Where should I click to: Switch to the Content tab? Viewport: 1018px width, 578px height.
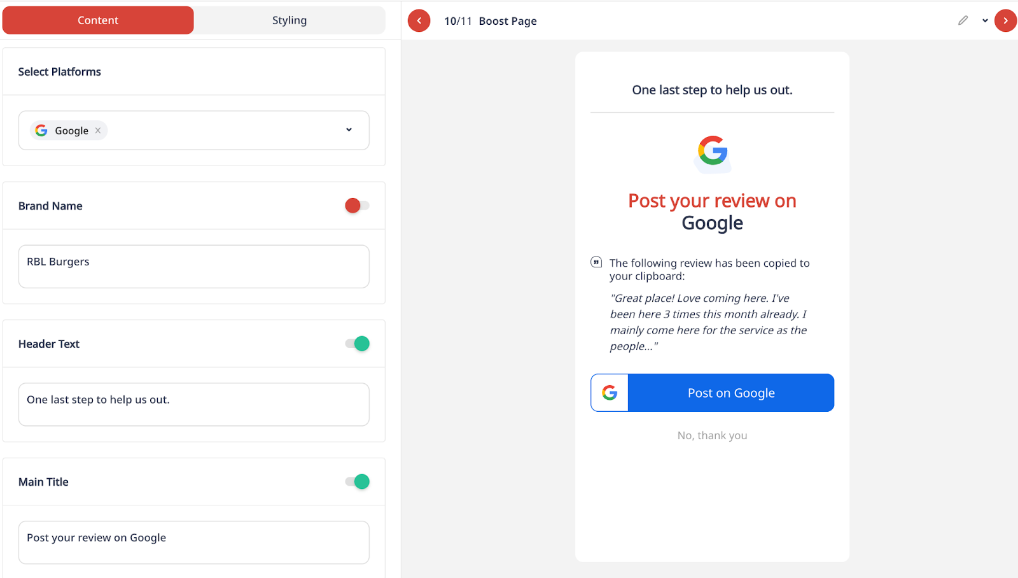click(98, 20)
